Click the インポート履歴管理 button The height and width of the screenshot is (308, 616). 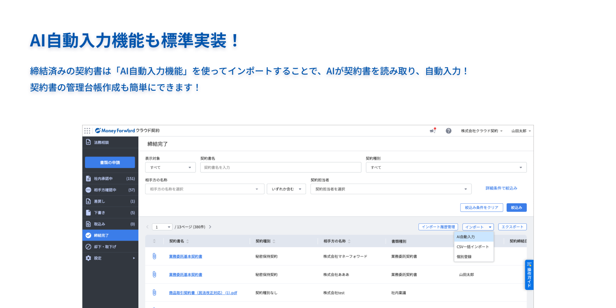tap(438, 227)
